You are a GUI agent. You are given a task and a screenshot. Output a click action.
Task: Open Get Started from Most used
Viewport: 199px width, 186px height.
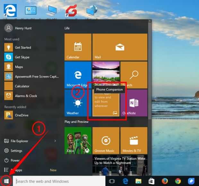pyautogui.click(x=32, y=48)
